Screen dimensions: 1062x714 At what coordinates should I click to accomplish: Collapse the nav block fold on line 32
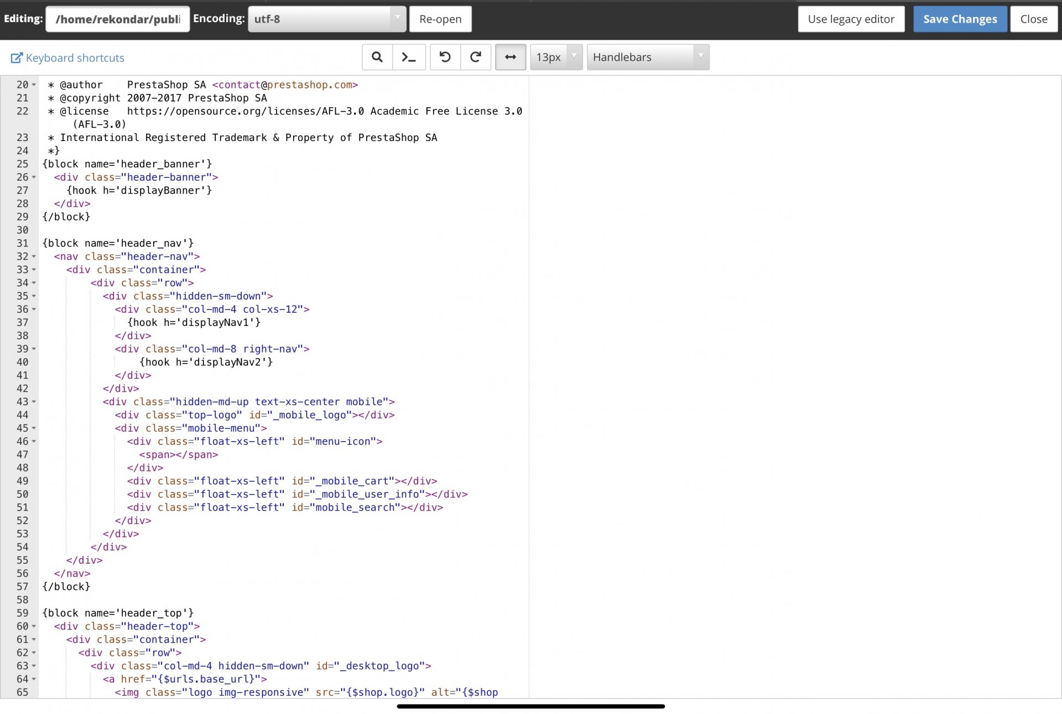point(34,256)
